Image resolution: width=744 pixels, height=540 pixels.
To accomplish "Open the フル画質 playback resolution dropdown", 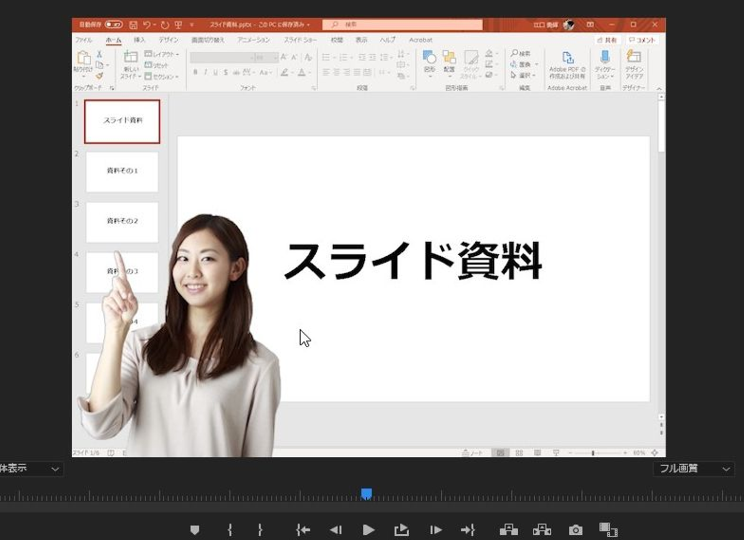I will click(693, 469).
